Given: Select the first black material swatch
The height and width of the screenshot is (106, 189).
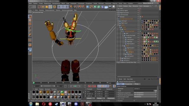Looking at the screenshot, I should tap(34, 92).
